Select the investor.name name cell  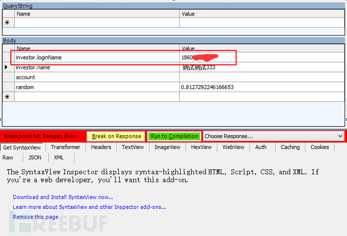click(x=97, y=67)
